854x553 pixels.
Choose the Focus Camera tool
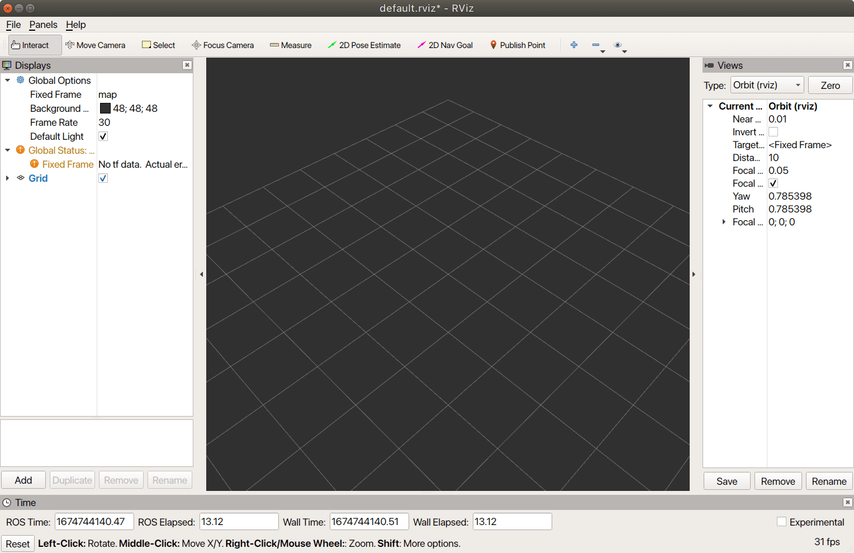222,45
